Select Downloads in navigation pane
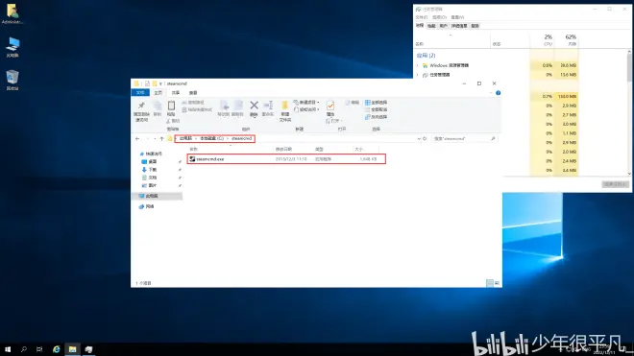This screenshot has height=356, width=634. [x=149, y=170]
